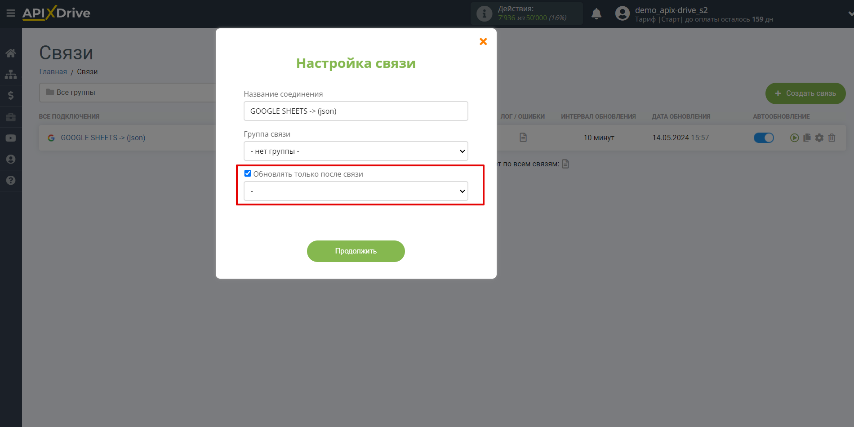Click the ApiX-Drive logo
This screenshot has width=854, height=427.
[56, 13]
